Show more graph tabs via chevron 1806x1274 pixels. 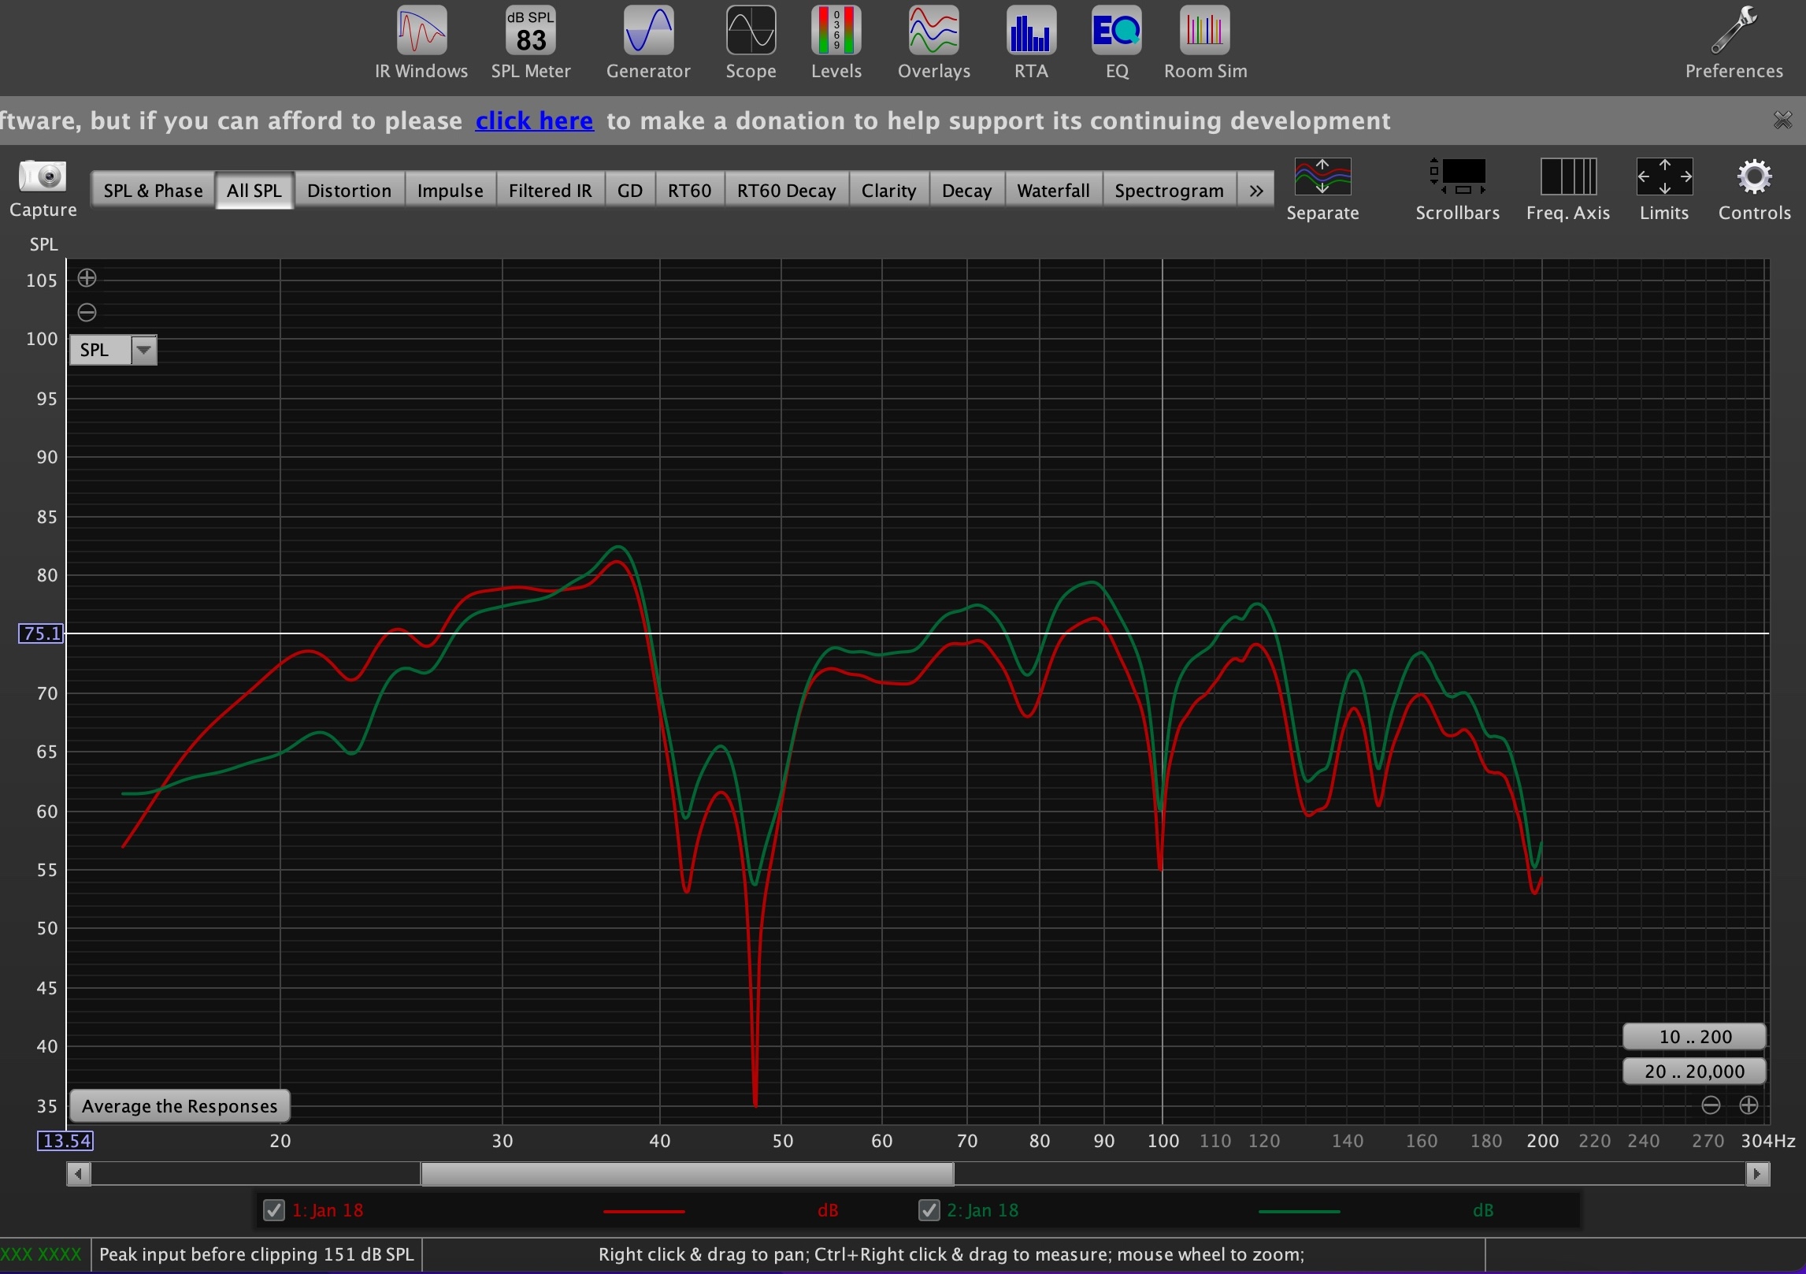click(1255, 191)
